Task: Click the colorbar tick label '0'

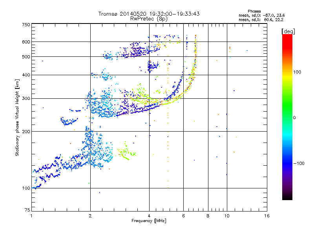Action: point(294,118)
